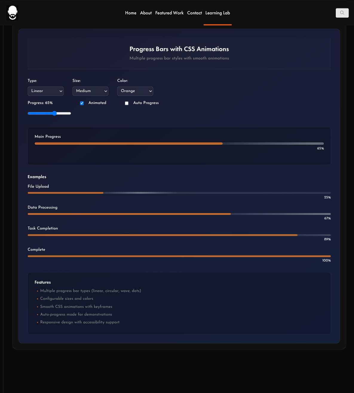Navigate to Featured Work
The image size is (354, 393).
169,13
